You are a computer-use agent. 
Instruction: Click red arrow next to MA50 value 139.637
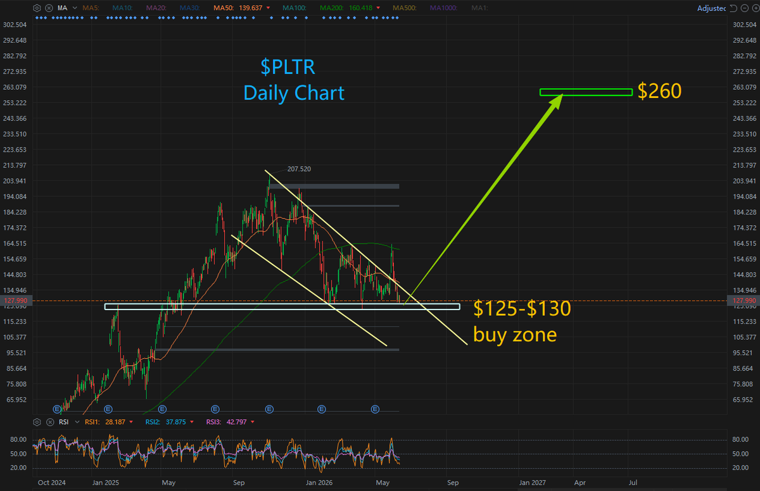268,8
